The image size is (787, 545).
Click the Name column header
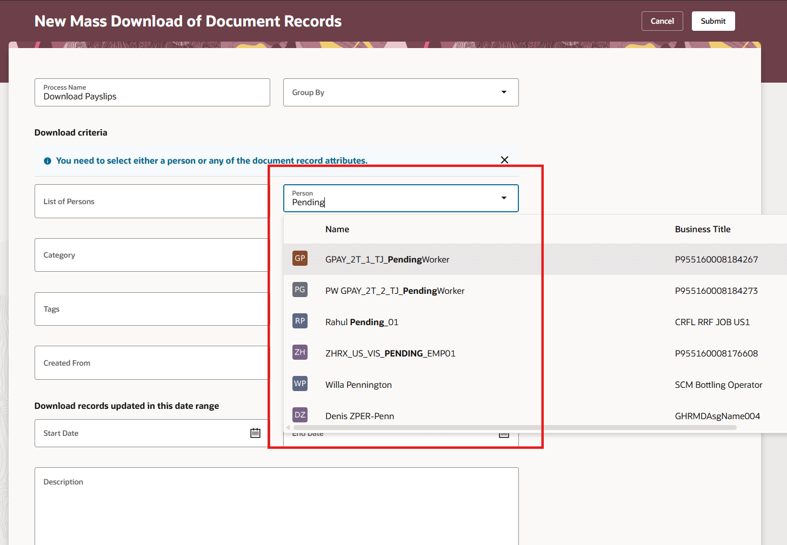(337, 229)
